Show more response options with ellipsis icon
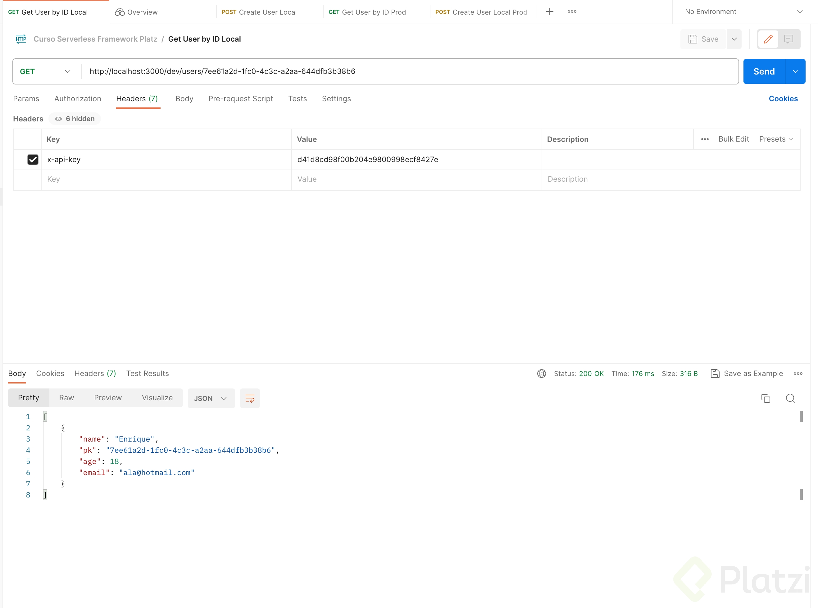 click(798, 373)
